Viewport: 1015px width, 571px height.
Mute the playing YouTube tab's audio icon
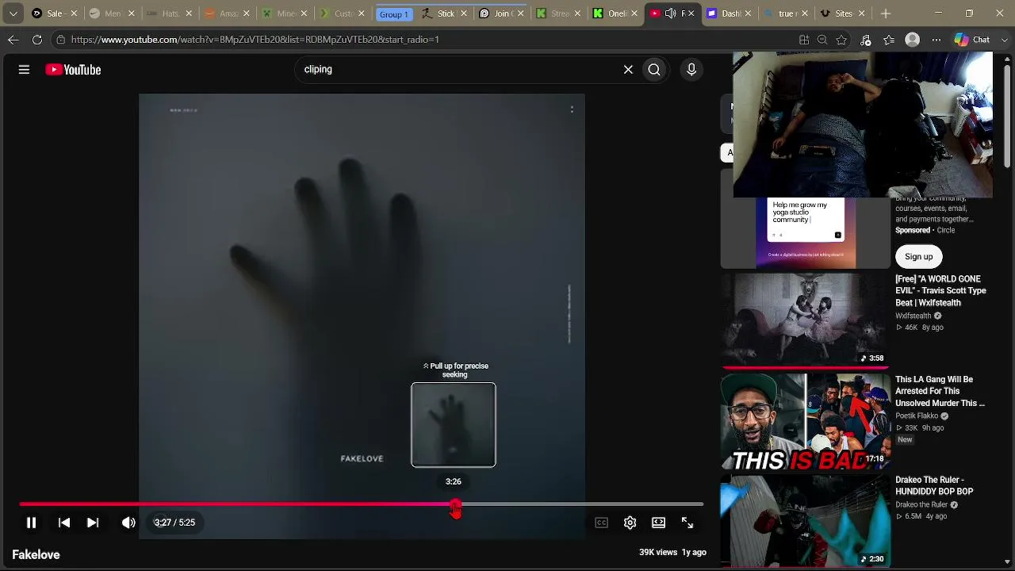[671, 13]
